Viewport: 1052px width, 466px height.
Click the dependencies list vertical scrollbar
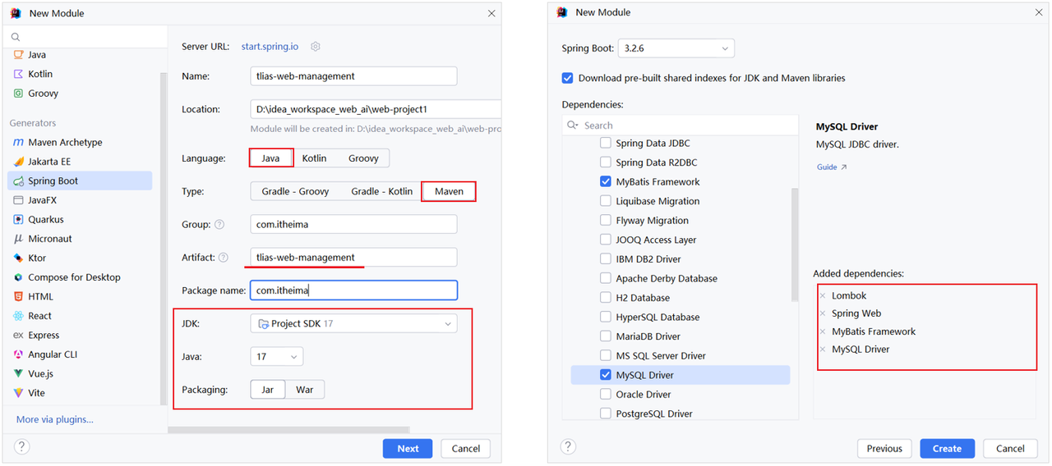click(795, 246)
